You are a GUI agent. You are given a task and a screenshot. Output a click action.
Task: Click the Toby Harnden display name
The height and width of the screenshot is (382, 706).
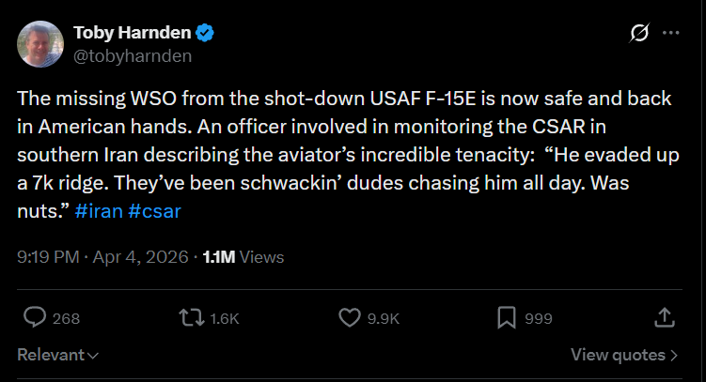(x=133, y=33)
